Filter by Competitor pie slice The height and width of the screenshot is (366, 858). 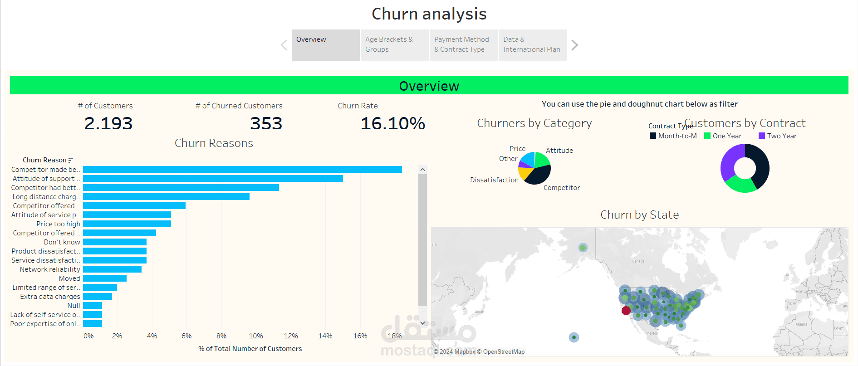click(540, 175)
